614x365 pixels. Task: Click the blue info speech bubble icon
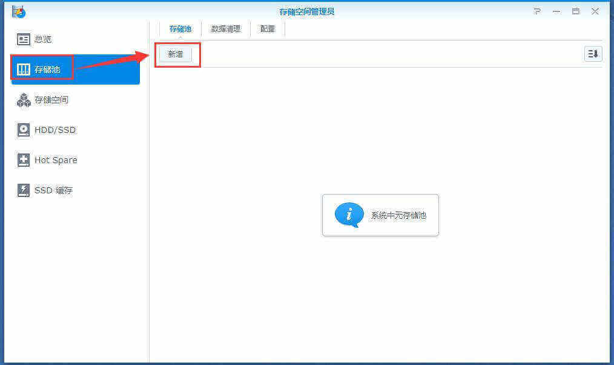(349, 215)
